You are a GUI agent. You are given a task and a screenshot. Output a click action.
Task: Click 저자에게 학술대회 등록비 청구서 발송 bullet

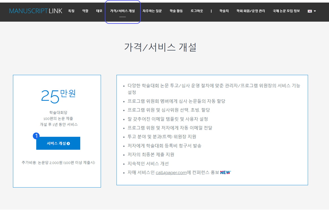click(164, 146)
